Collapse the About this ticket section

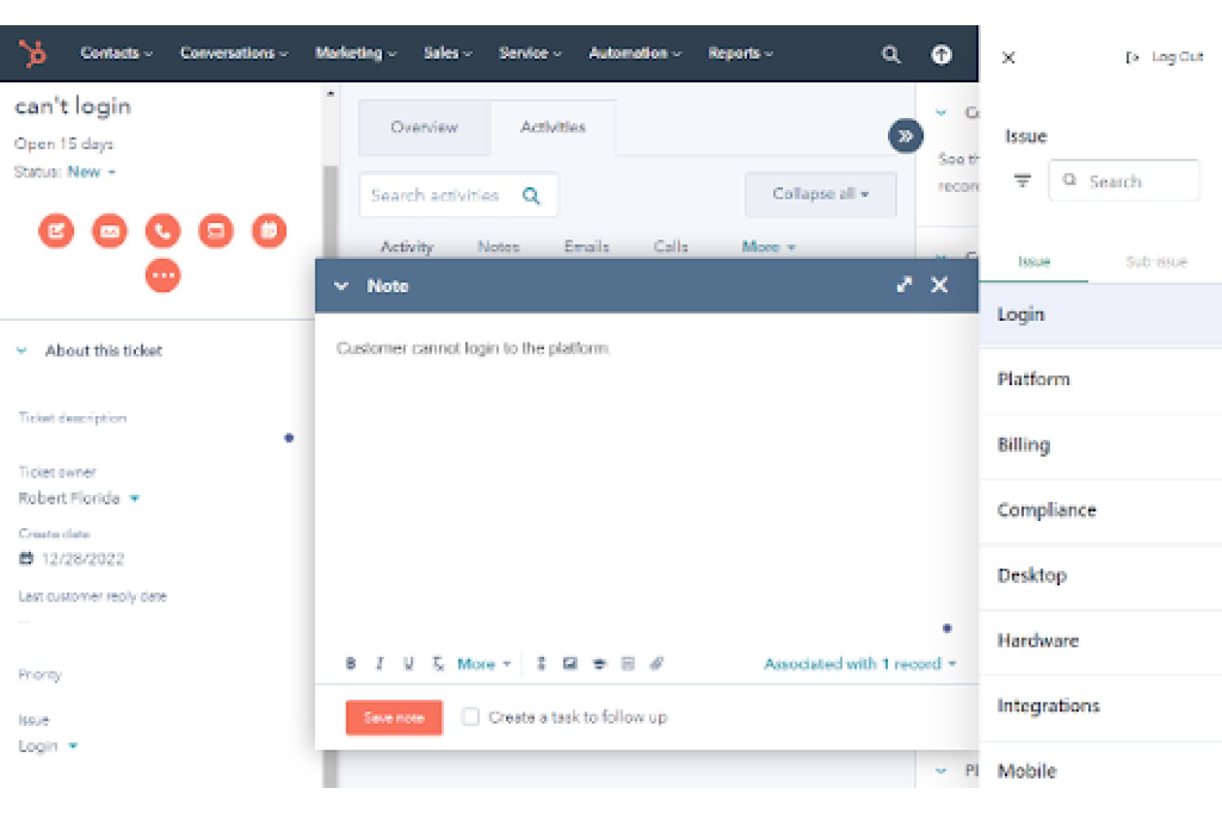click(x=22, y=351)
